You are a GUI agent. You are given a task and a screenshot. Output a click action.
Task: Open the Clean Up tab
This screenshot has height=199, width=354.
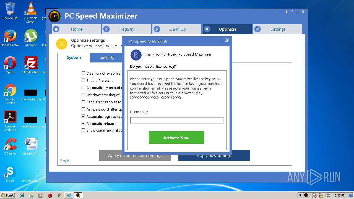(x=177, y=29)
